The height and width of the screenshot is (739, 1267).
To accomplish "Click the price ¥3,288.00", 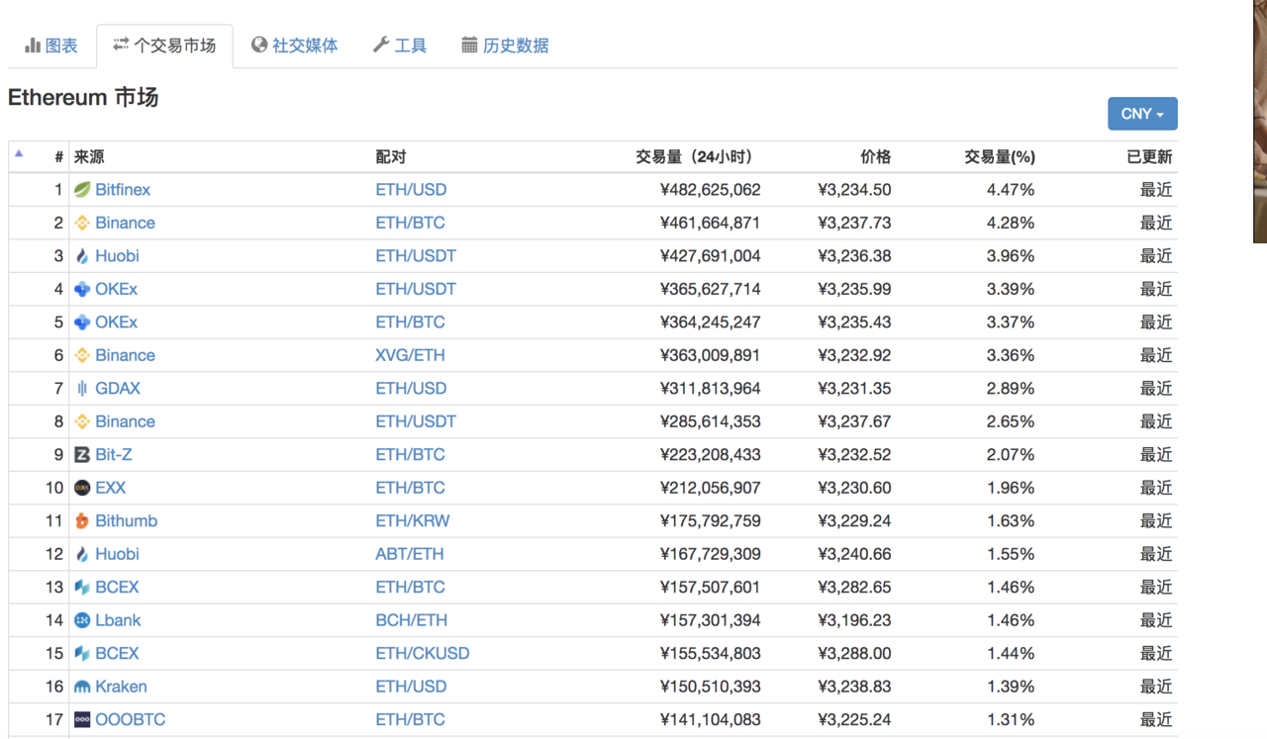I will tap(854, 654).
